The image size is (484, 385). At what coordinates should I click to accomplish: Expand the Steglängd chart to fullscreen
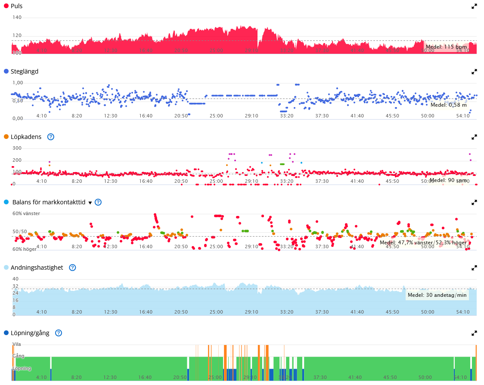pos(474,72)
